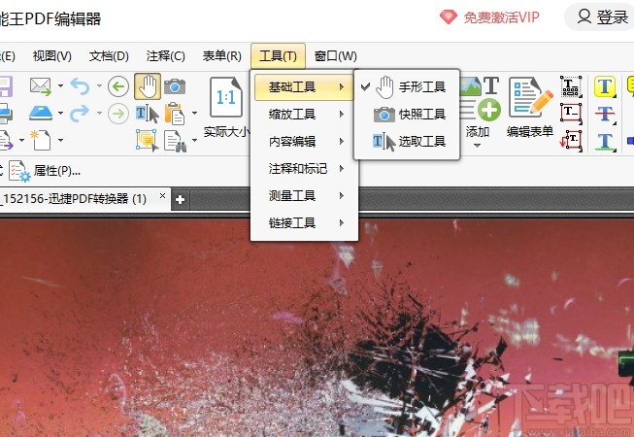Close the 工具(T) menu

pyautogui.click(x=279, y=56)
